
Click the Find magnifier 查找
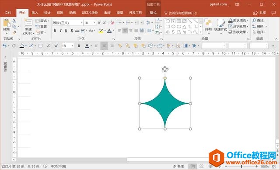click(258, 21)
